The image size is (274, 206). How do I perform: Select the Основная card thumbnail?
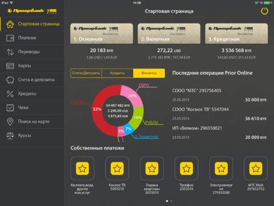pos(102,34)
